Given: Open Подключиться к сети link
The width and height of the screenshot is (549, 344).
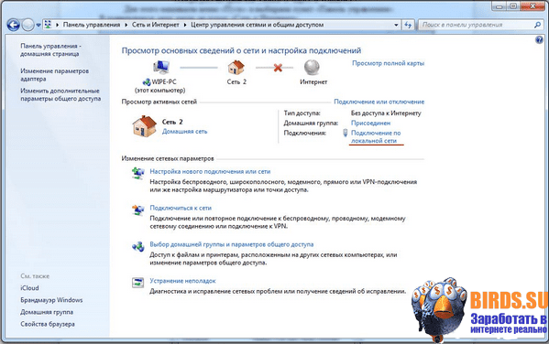Looking at the screenshot, I should point(181,208).
